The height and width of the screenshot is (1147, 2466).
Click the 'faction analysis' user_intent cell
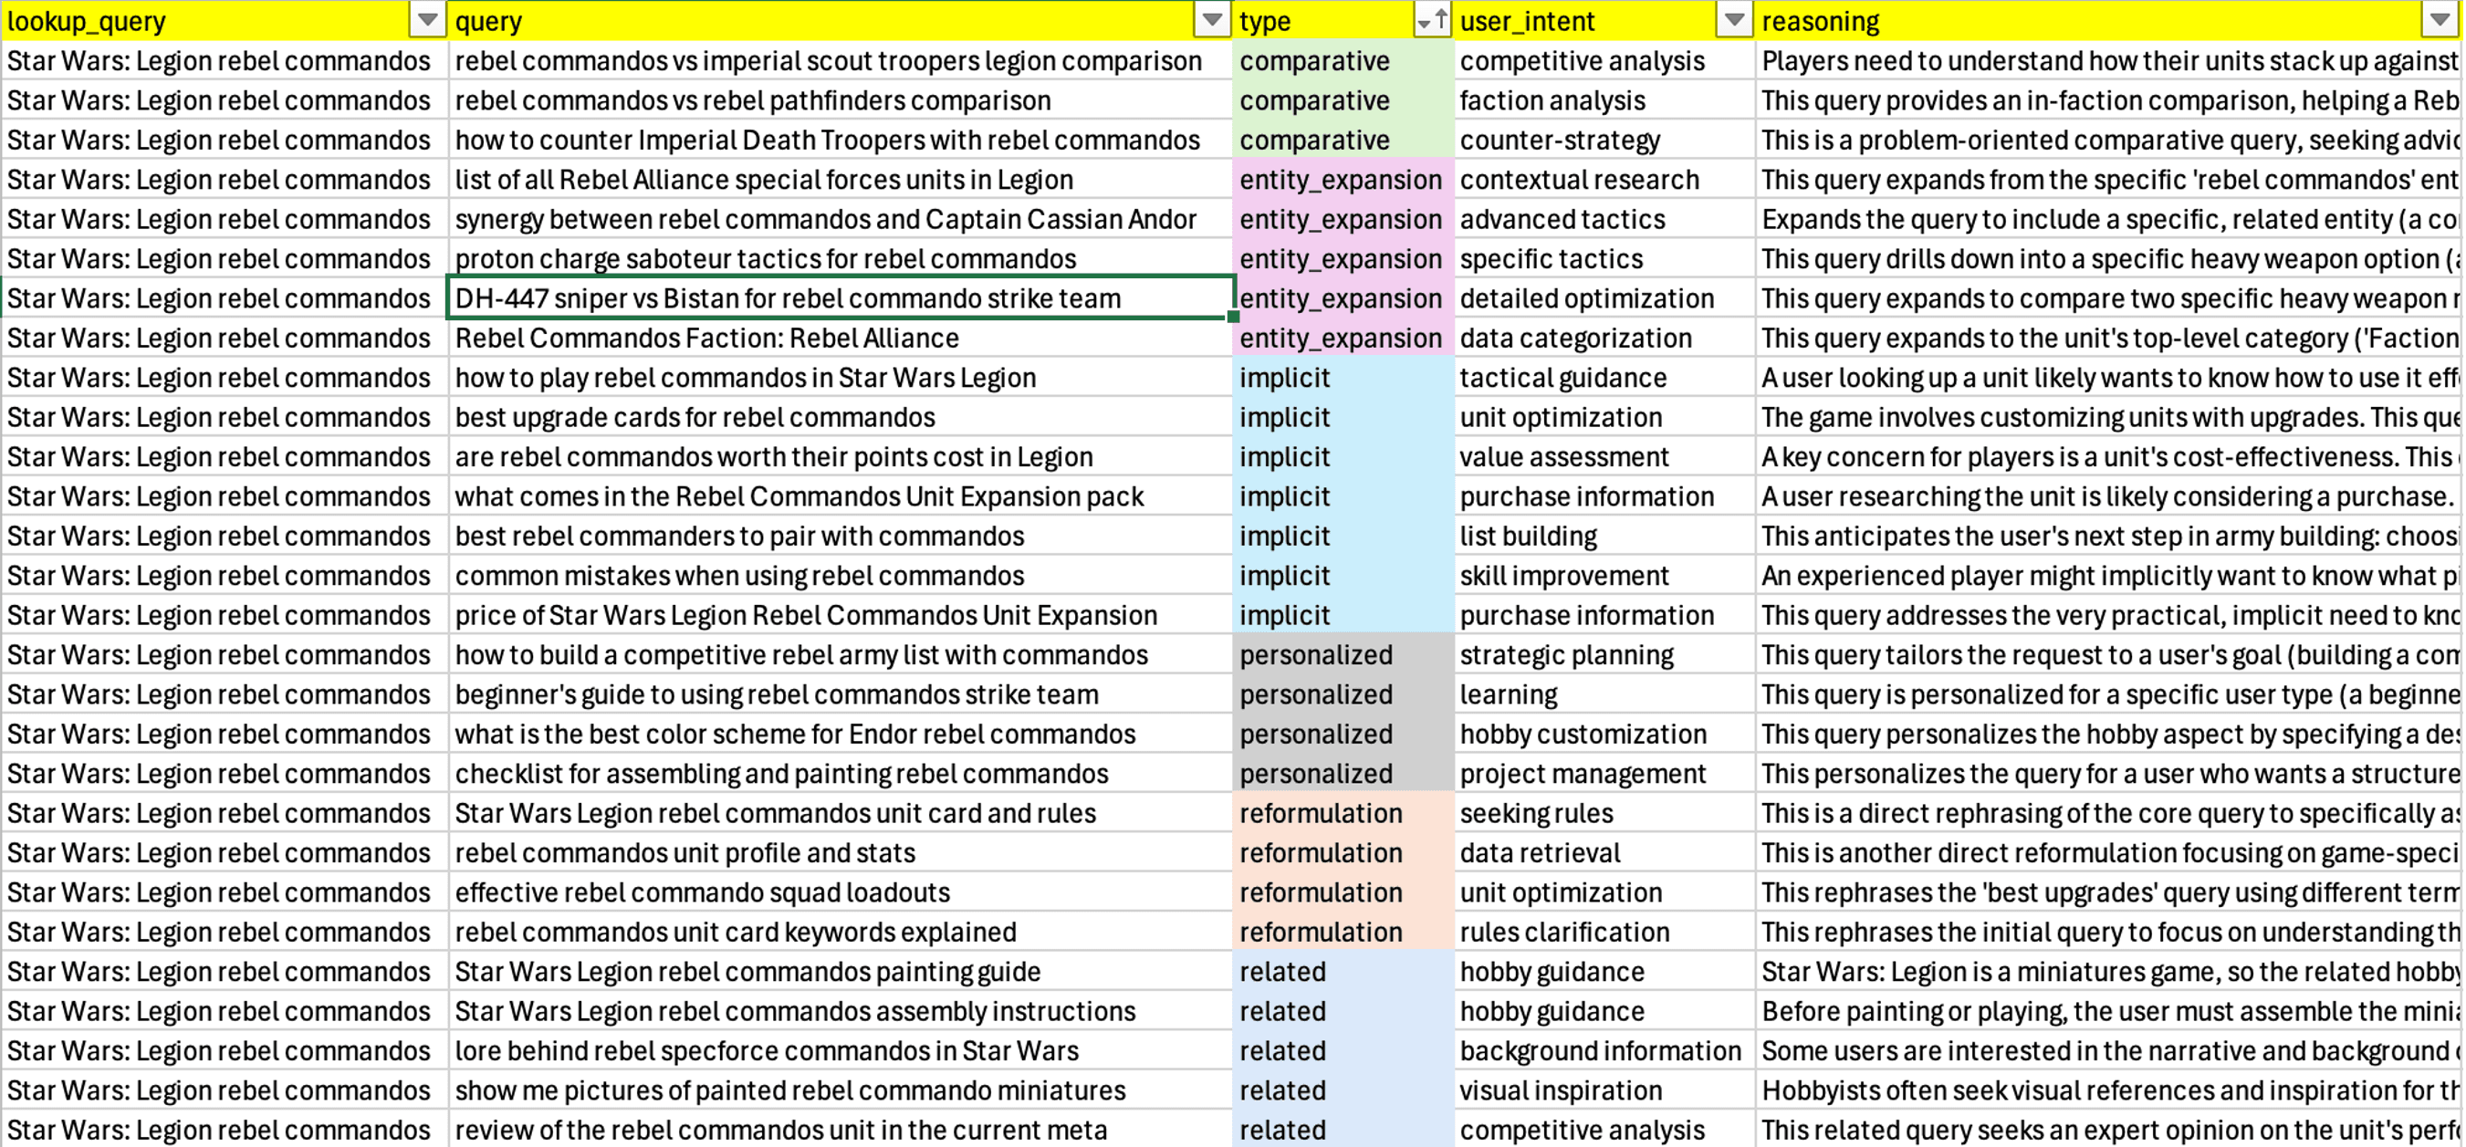click(1604, 100)
